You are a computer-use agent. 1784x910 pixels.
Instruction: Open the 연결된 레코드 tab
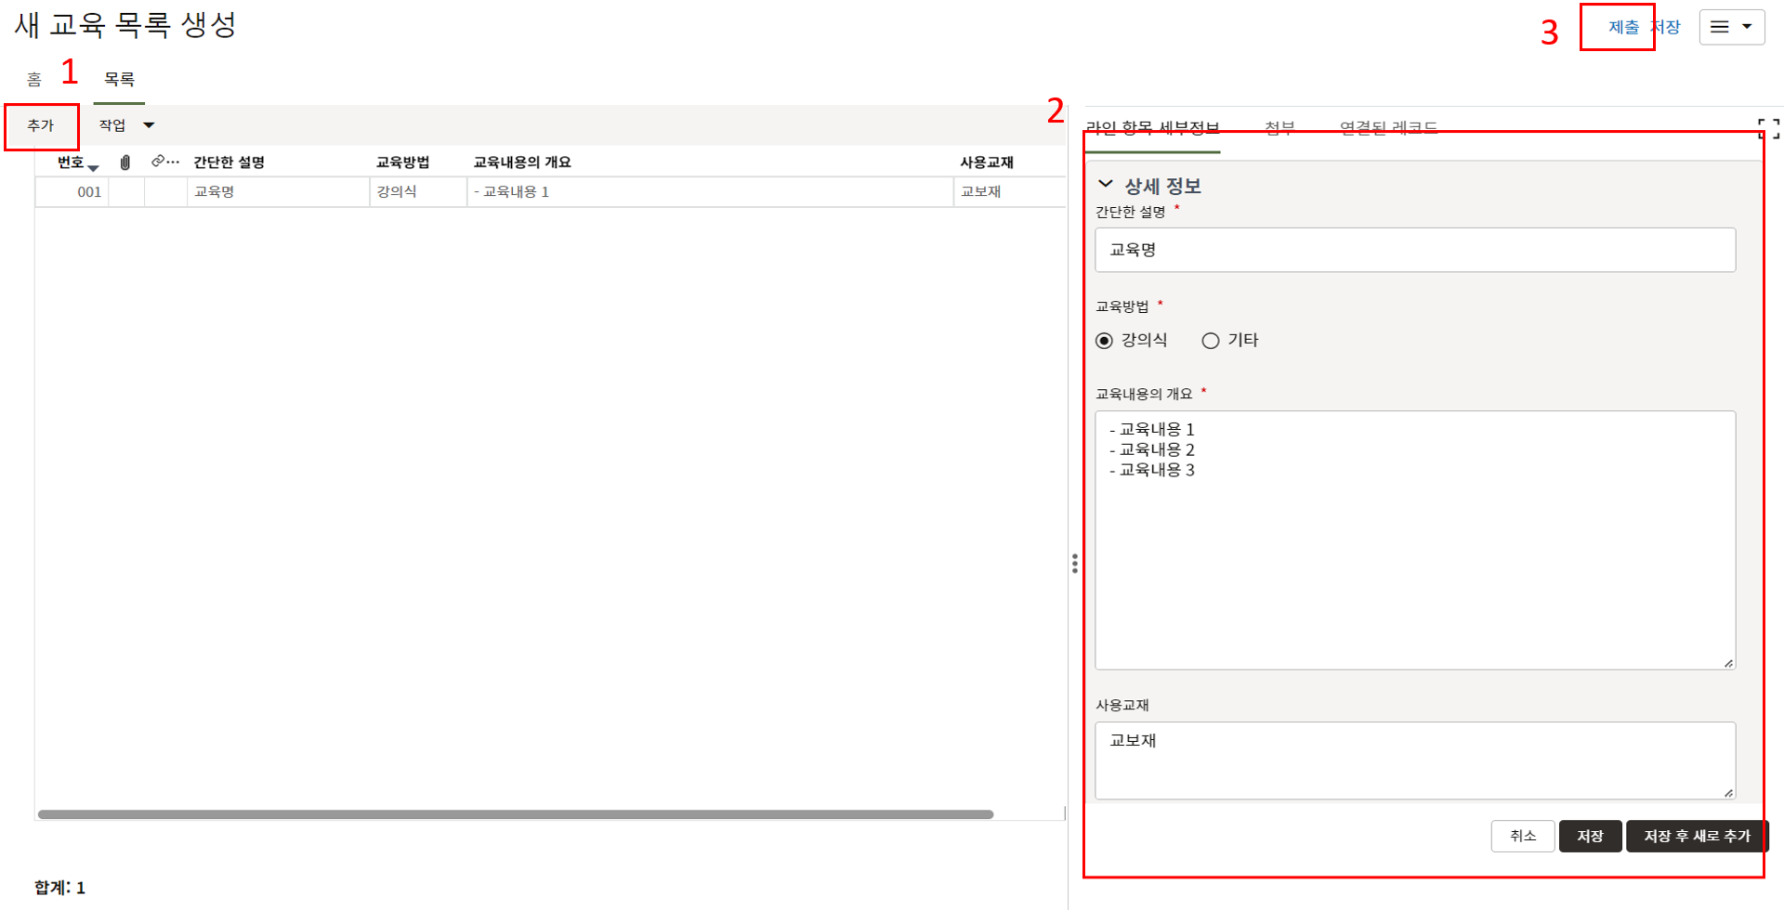coord(1388,128)
